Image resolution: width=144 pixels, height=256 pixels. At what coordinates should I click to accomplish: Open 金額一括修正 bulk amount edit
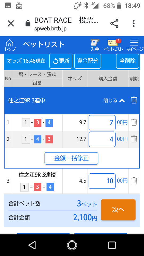[71, 158]
